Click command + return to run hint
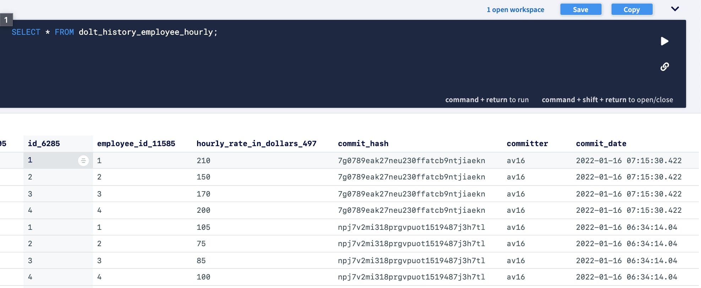701x288 pixels. [x=487, y=100]
